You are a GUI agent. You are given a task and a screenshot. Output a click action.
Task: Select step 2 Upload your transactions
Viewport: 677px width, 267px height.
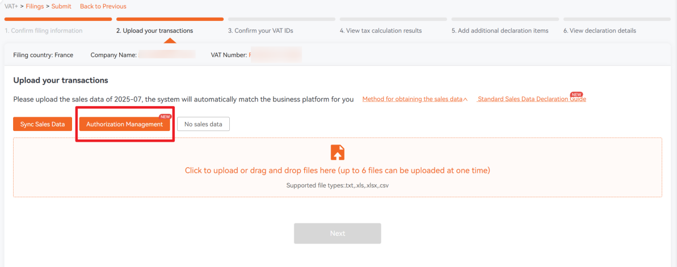click(154, 31)
